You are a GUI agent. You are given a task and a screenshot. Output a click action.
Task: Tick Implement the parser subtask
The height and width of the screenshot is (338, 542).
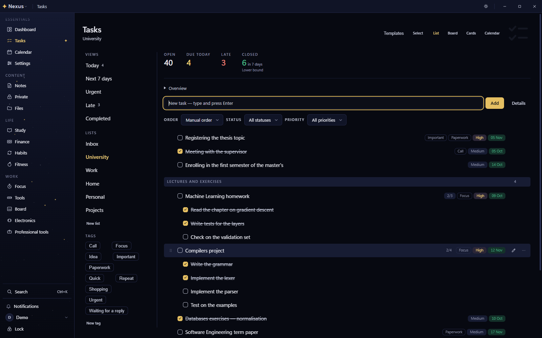(x=186, y=291)
